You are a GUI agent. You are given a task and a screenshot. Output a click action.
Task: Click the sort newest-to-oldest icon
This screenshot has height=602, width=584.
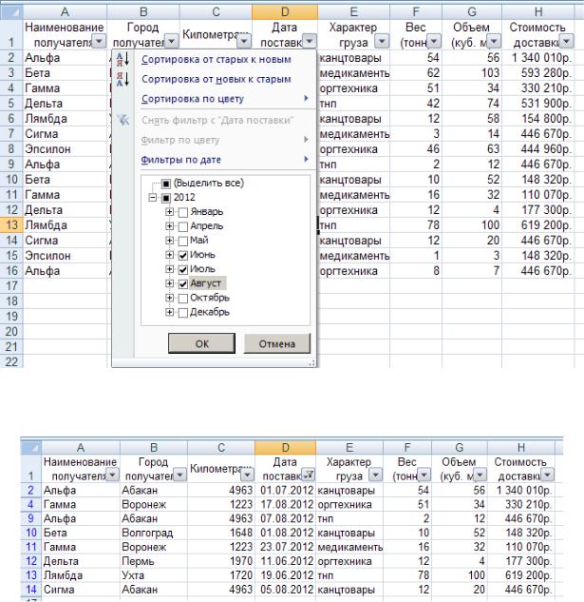pos(122,79)
